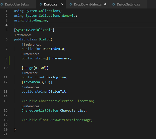Click line number 6 in the gutter
Image resolution: width=156 pixels, height=139 pixels.
pos(6,39)
